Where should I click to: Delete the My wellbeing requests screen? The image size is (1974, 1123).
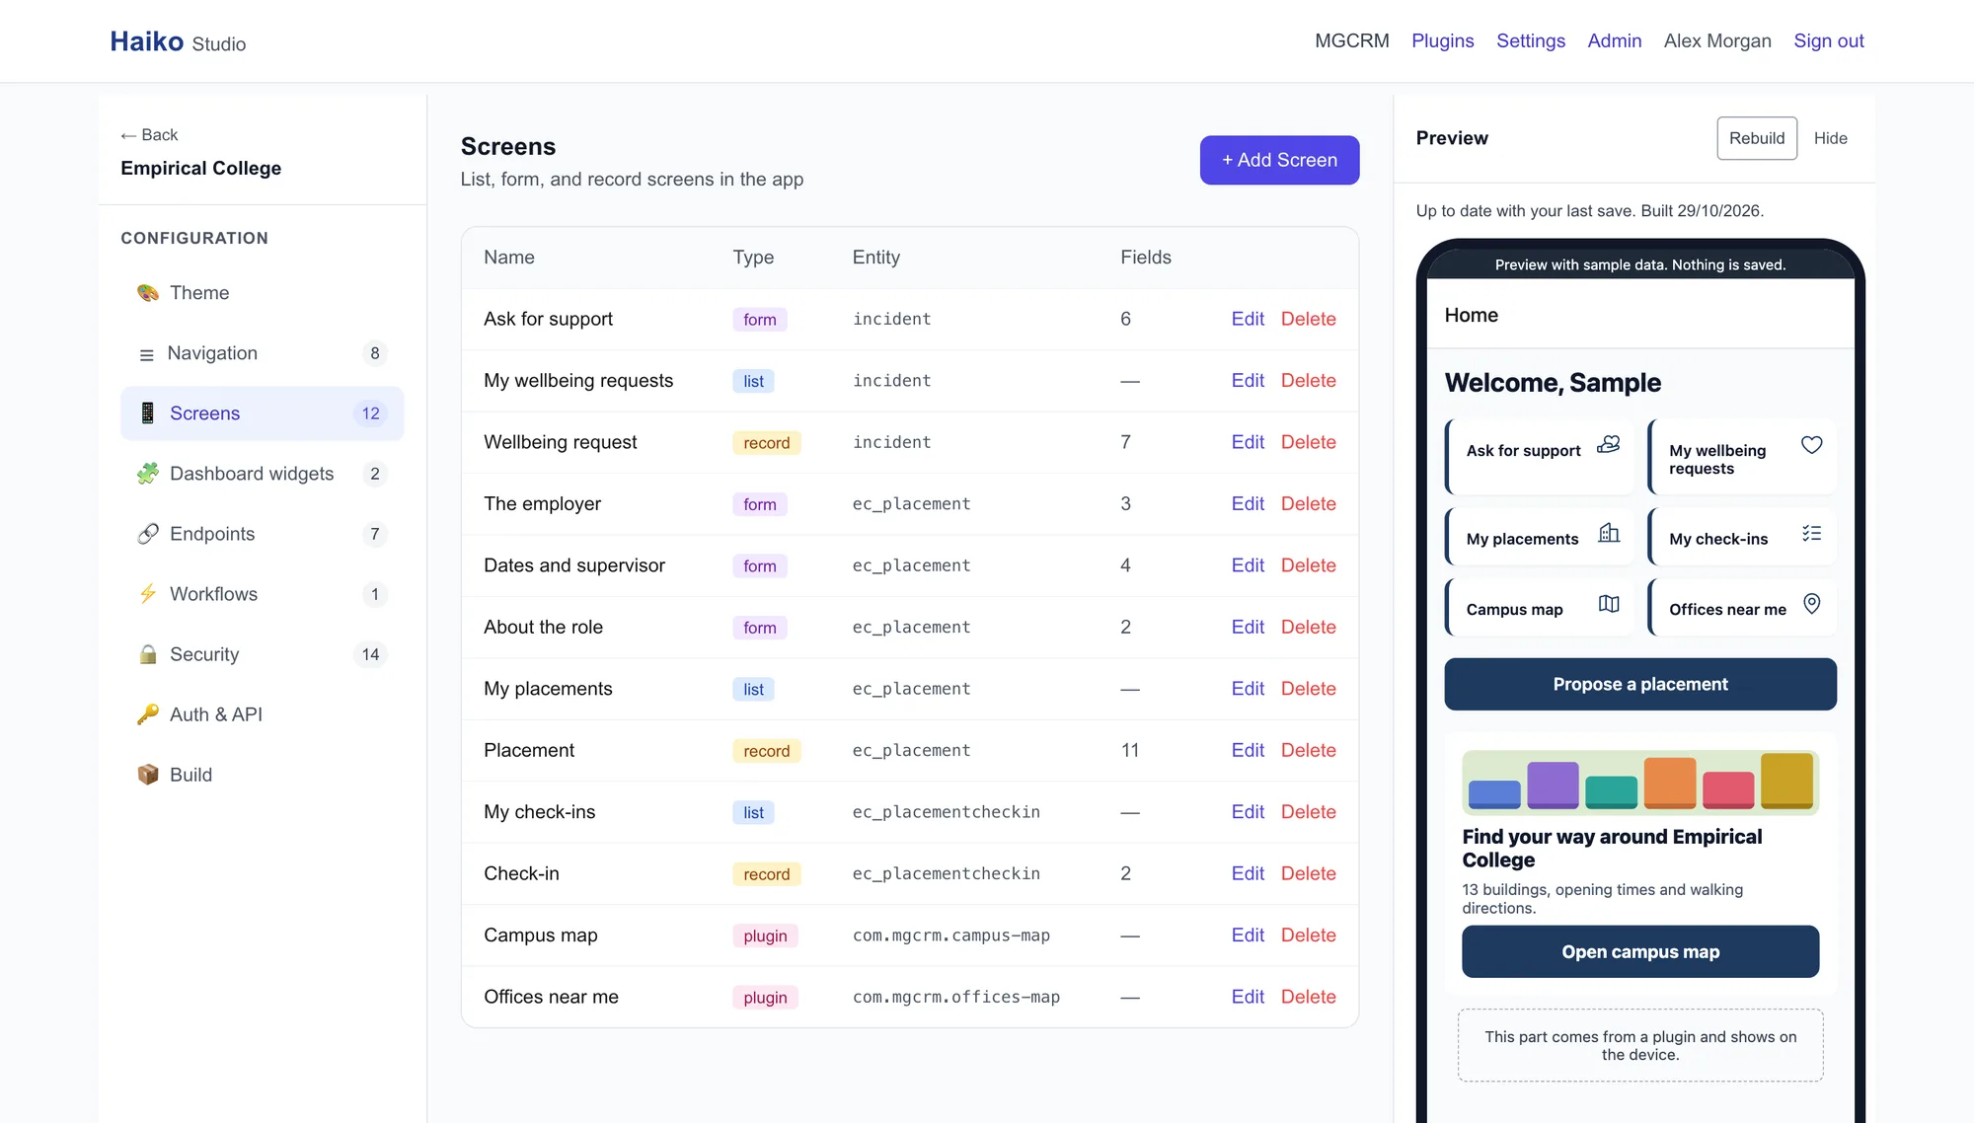click(1308, 381)
